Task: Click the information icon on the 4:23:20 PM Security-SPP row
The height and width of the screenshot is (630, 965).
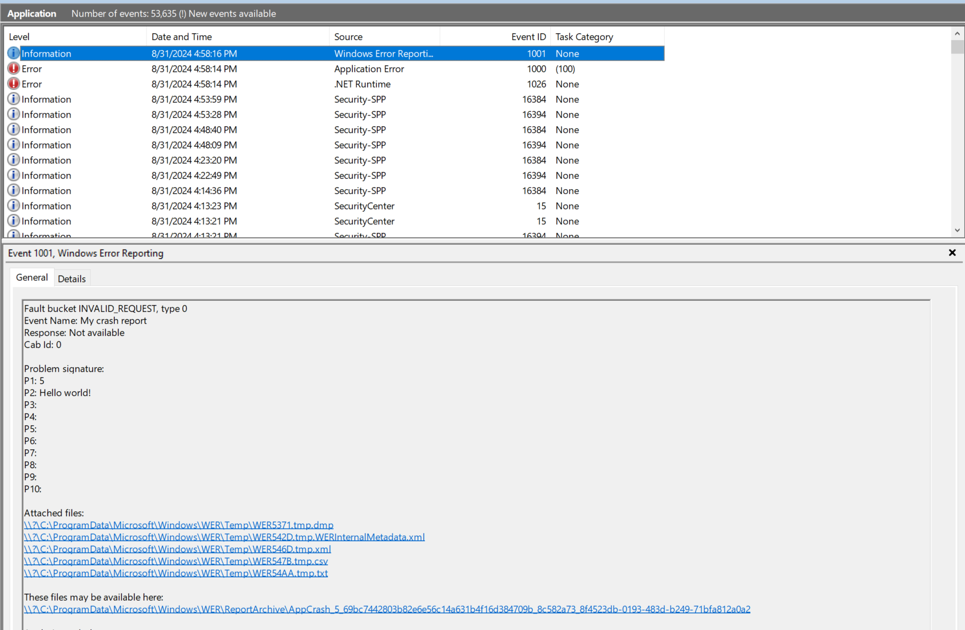Action: (x=13, y=160)
